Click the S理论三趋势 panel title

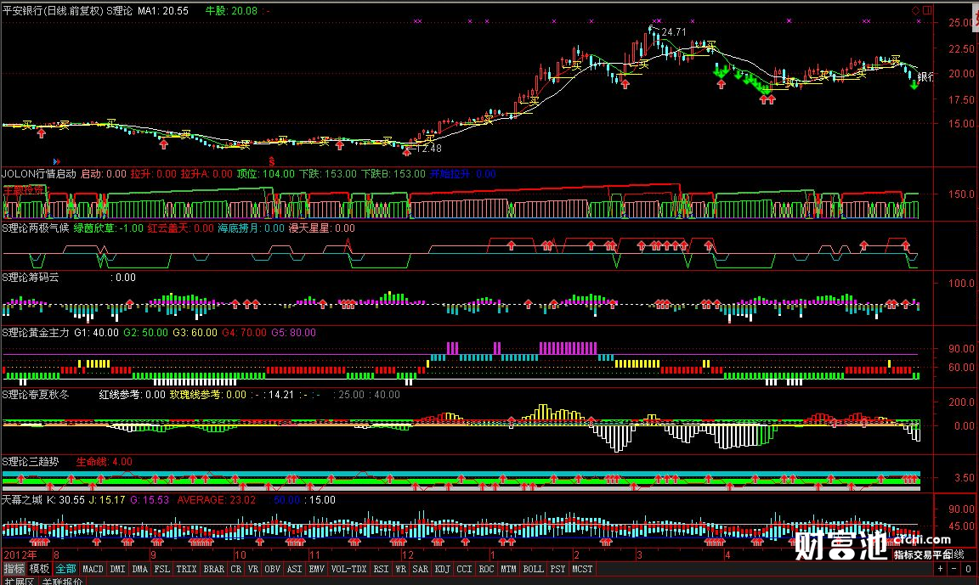click(x=31, y=462)
